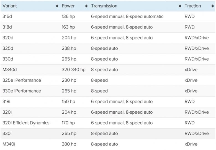Click the Power header text

pyautogui.click(x=68, y=6)
